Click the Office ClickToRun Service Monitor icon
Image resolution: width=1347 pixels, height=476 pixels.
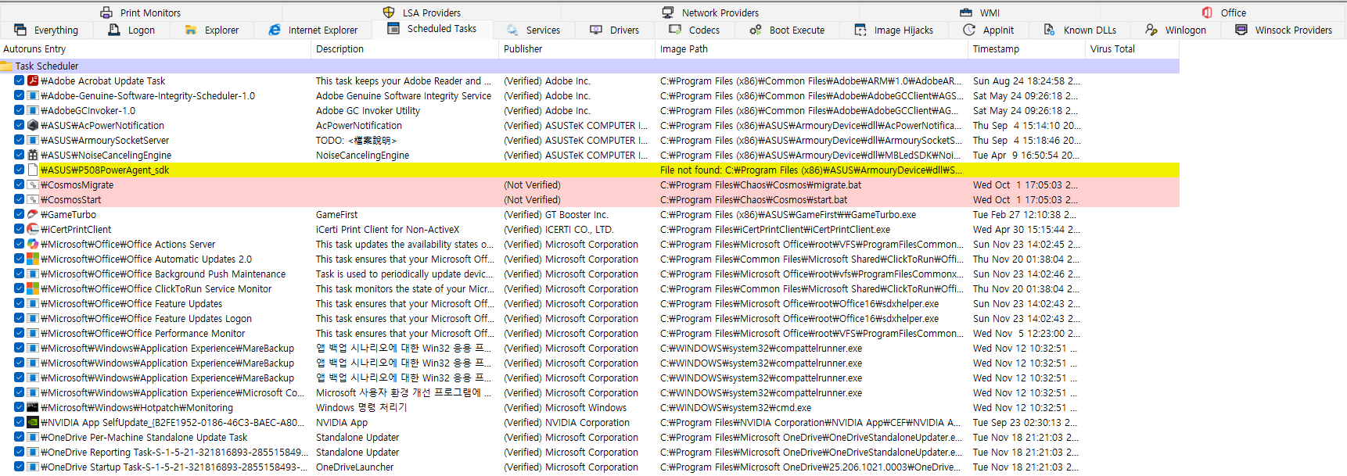(33, 288)
